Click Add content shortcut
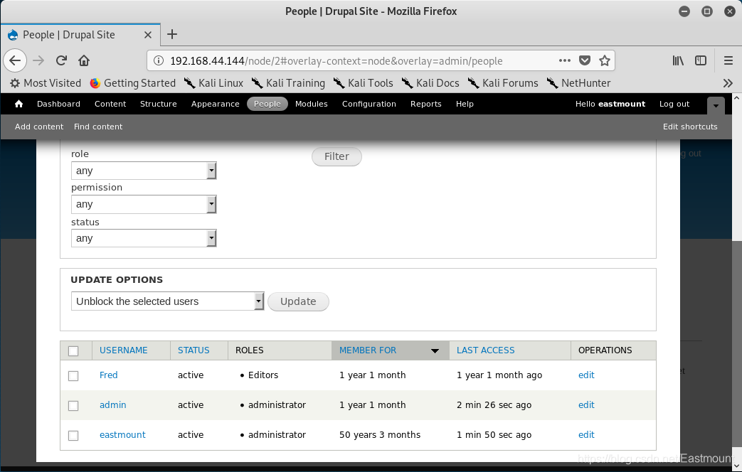The width and height of the screenshot is (742, 472). coord(39,127)
